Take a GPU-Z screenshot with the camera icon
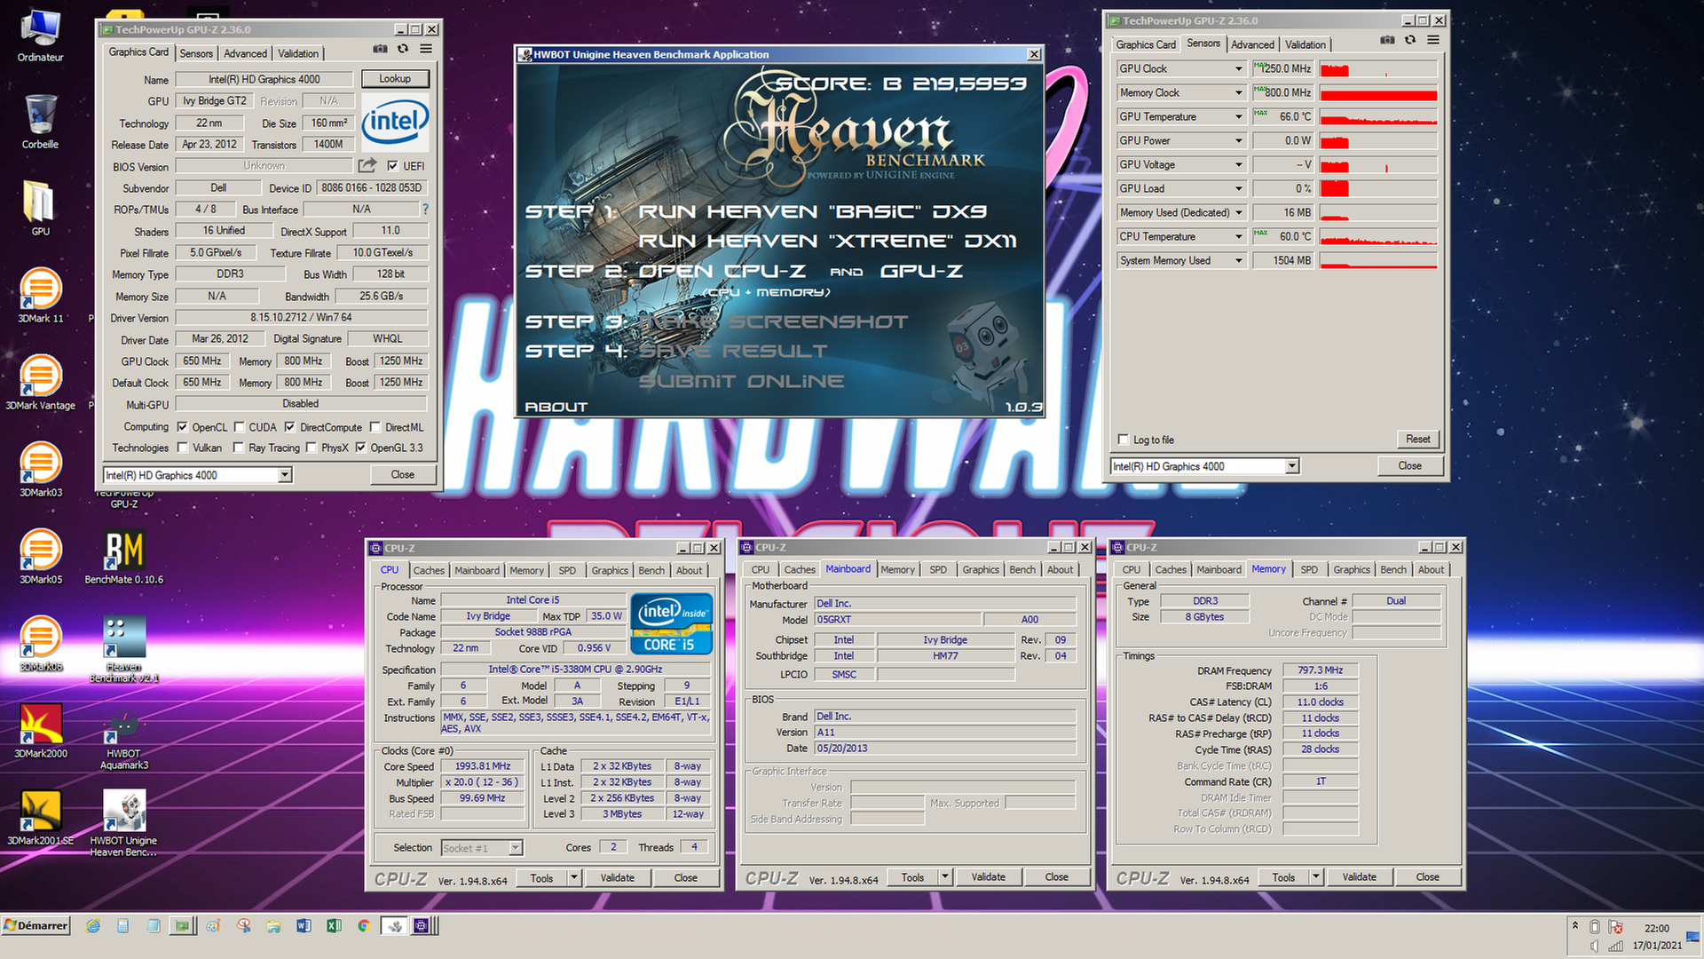The image size is (1704, 959). pos(380,50)
